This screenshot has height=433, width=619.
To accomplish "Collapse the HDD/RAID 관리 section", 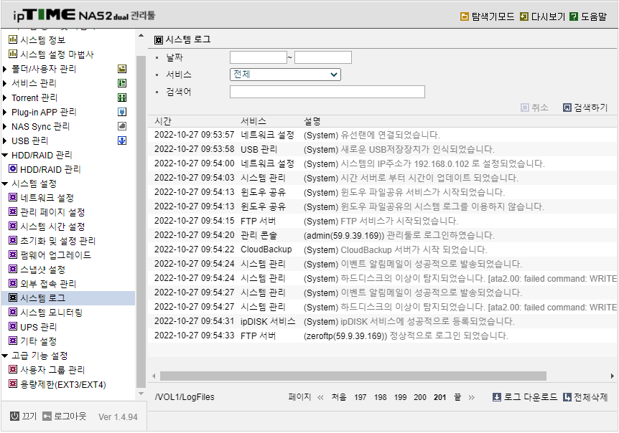I will click(5, 156).
